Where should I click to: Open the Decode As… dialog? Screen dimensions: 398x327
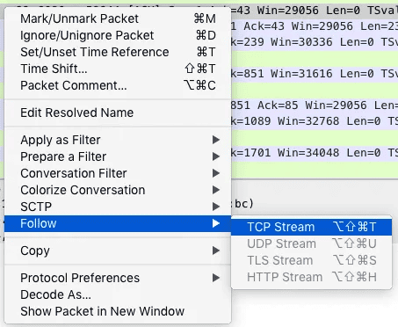click(x=118, y=294)
